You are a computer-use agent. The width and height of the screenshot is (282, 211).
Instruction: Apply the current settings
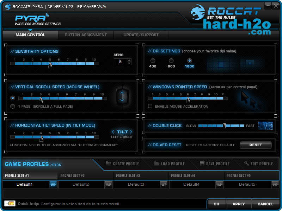pos(239,204)
